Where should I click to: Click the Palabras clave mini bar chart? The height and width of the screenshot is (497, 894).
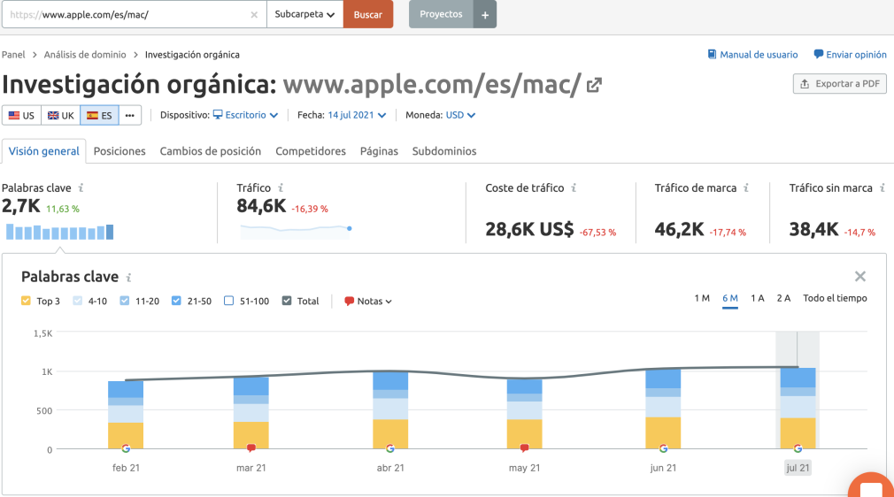[x=60, y=232]
